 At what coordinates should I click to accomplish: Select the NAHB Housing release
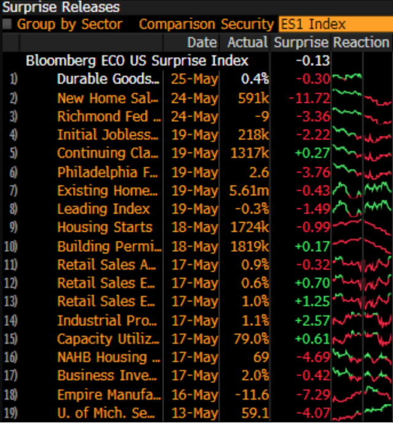[x=109, y=357]
